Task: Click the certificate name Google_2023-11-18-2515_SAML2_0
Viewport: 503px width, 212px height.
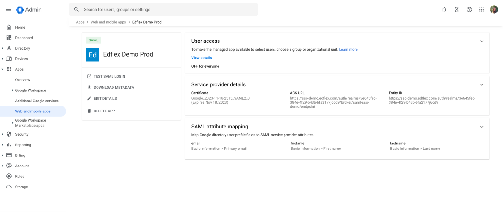Action: (220, 98)
